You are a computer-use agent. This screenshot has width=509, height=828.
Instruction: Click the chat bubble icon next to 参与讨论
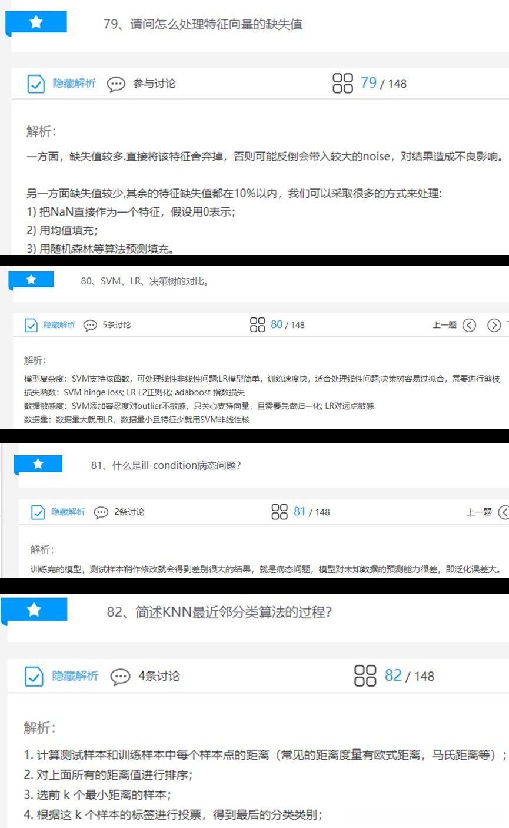[x=117, y=84]
